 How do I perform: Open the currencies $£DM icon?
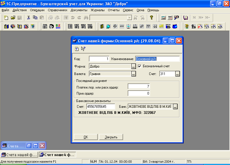click(58, 26)
